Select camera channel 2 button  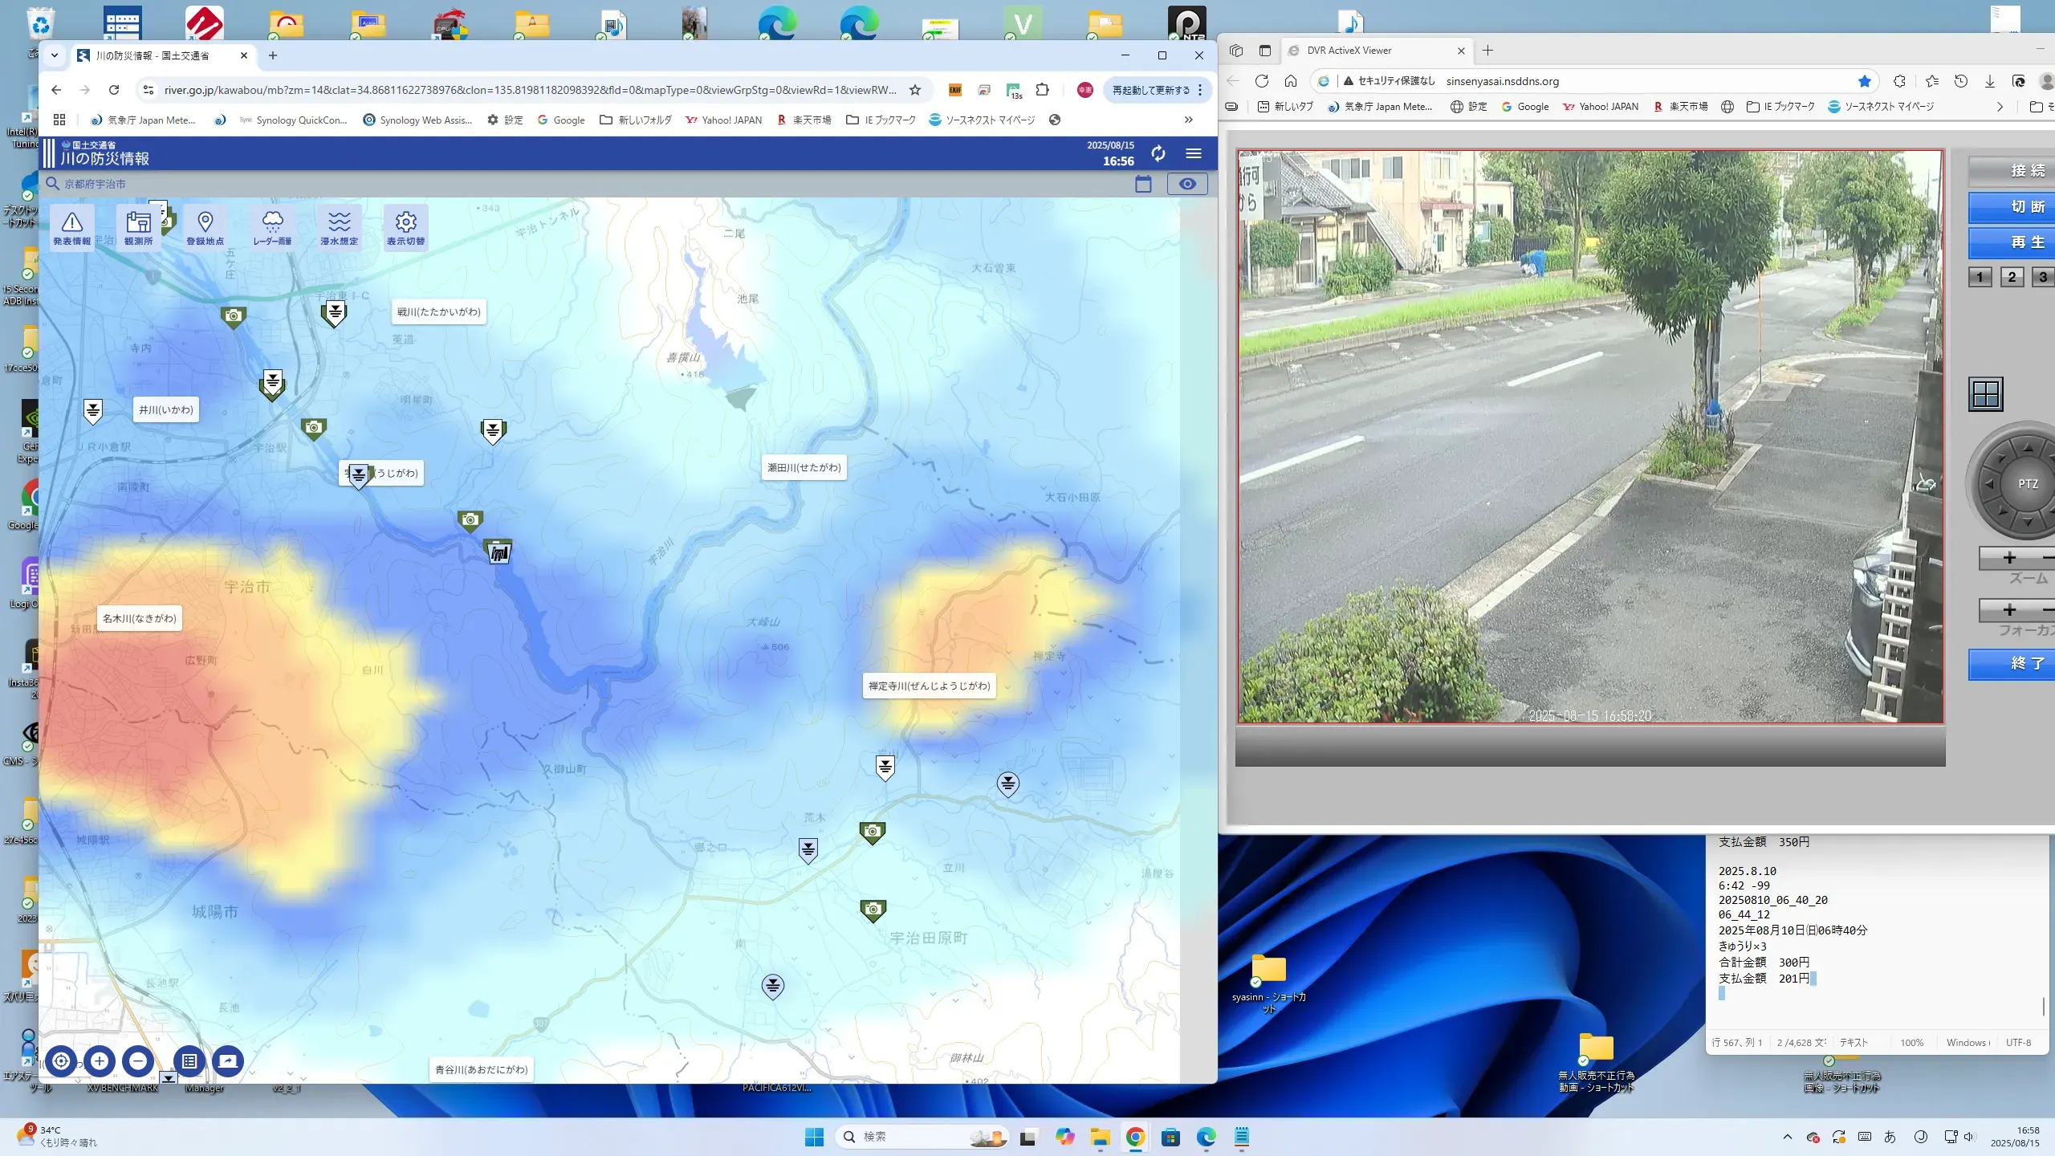pyautogui.click(x=2011, y=277)
